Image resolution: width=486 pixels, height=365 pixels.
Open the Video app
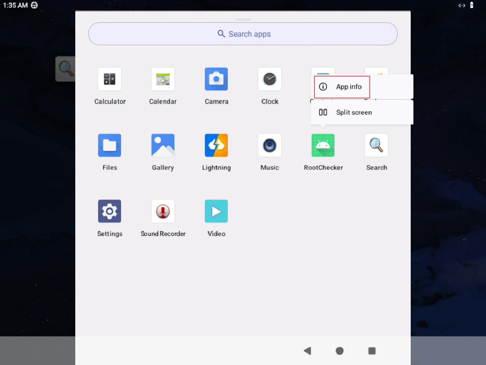(216, 212)
